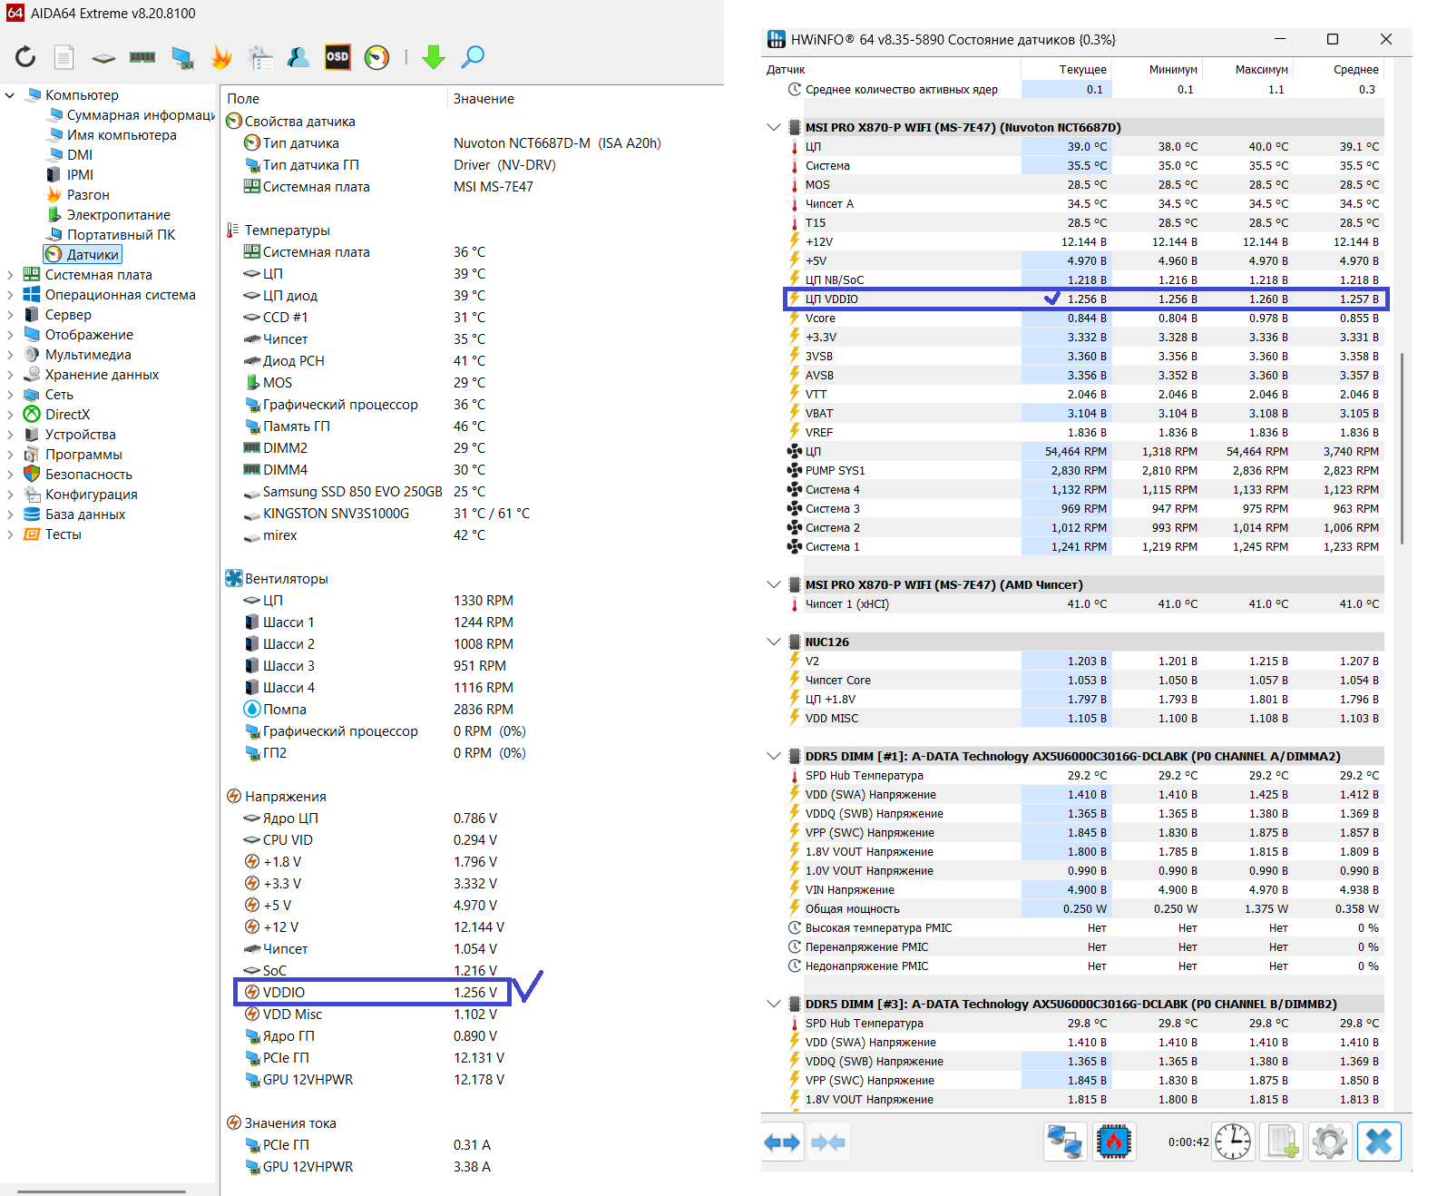Expand the Сервер tree node arrow
1447x1196 pixels.
(x=10, y=315)
